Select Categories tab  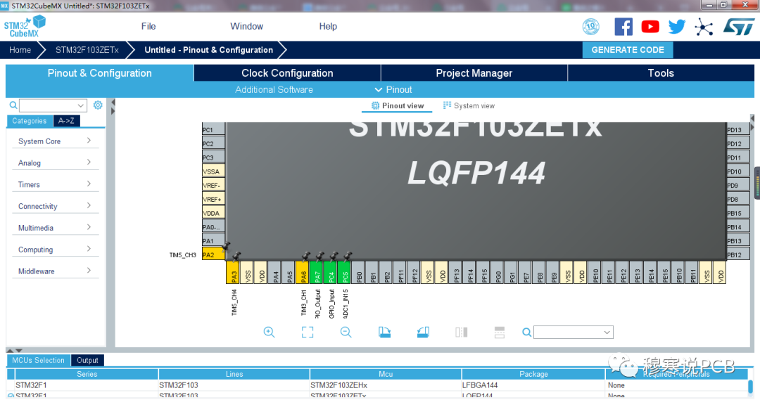[x=30, y=121]
